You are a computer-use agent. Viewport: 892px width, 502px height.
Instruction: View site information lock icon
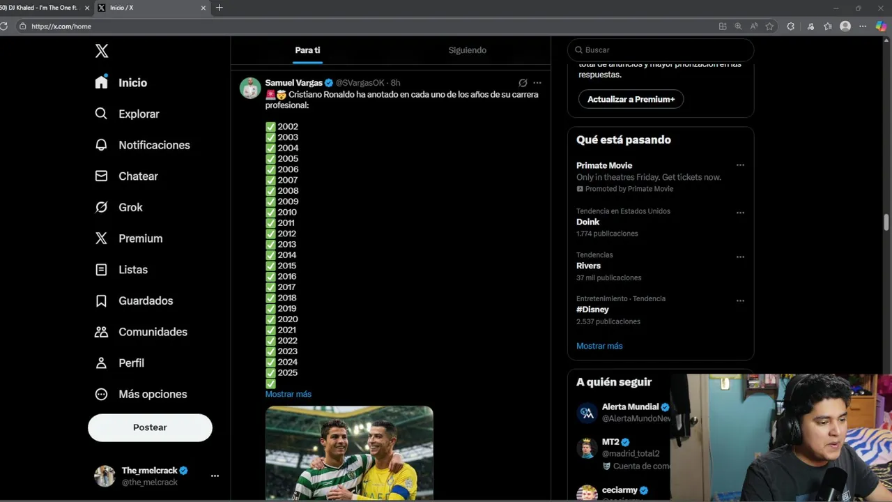click(23, 26)
